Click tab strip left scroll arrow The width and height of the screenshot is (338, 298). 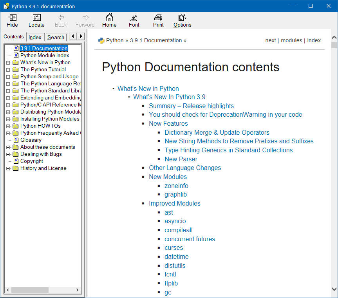click(73, 36)
